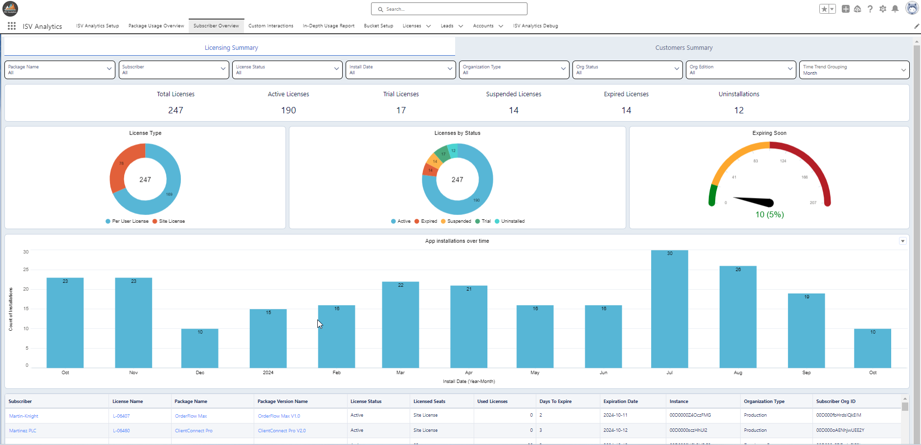Click the page scroll-up arrow at right
The height and width of the screenshot is (445, 921).
pyautogui.click(x=917, y=42)
